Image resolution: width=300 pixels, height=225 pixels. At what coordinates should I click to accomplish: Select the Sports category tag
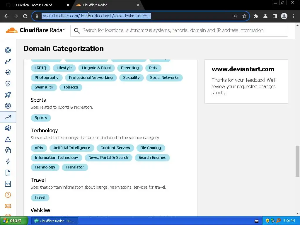(40, 118)
